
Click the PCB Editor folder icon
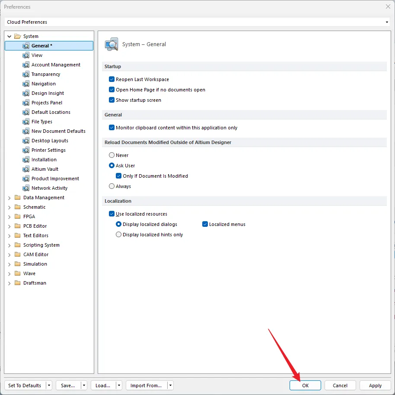(x=17, y=226)
